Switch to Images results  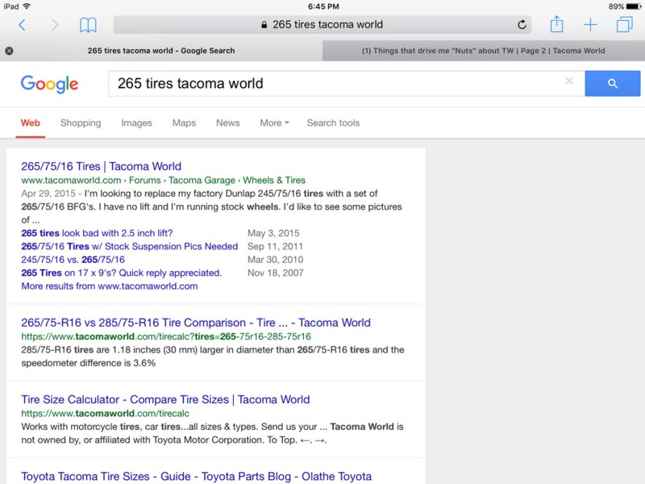pos(136,123)
